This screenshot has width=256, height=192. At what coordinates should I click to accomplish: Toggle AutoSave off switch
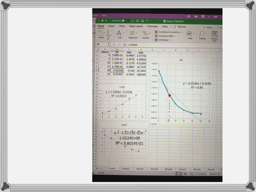point(124,20)
